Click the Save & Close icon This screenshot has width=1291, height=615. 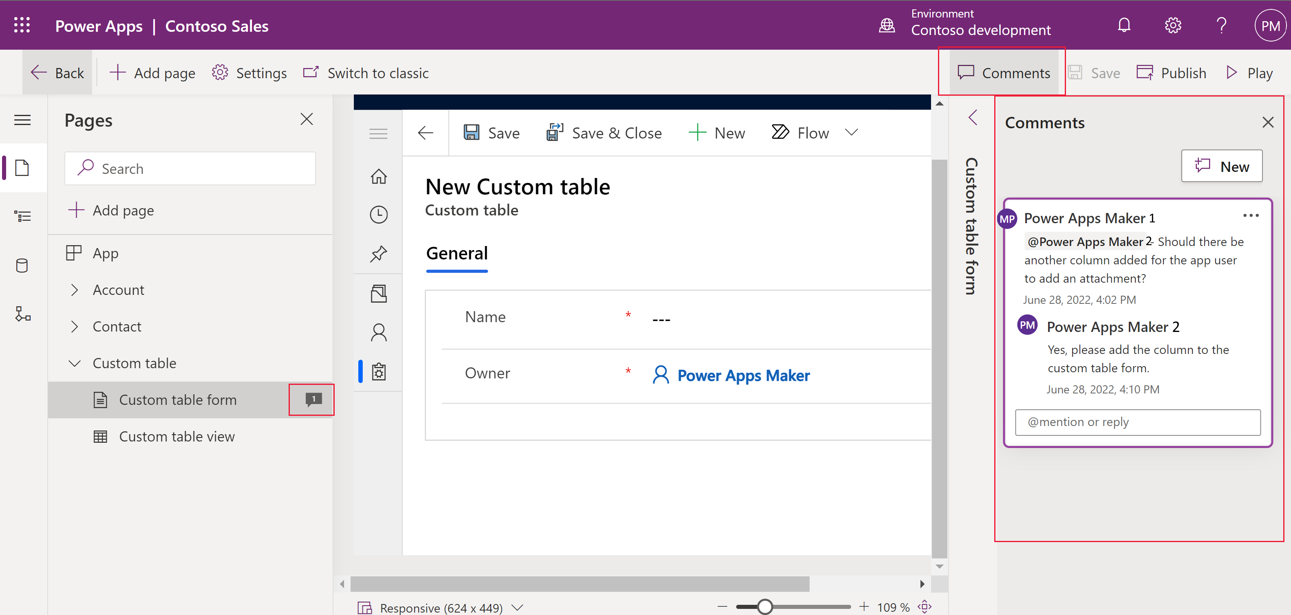pyautogui.click(x=552, y=132)
